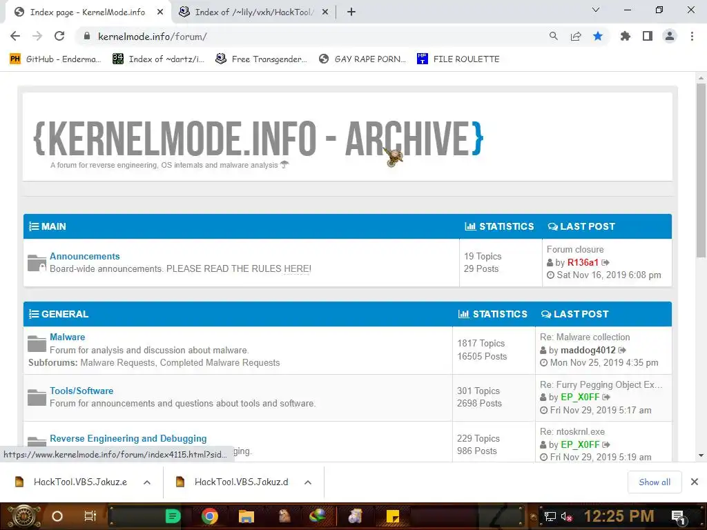Open the zoom magnifier in address bar
707x530 pixels.
[x=553, y=36]
